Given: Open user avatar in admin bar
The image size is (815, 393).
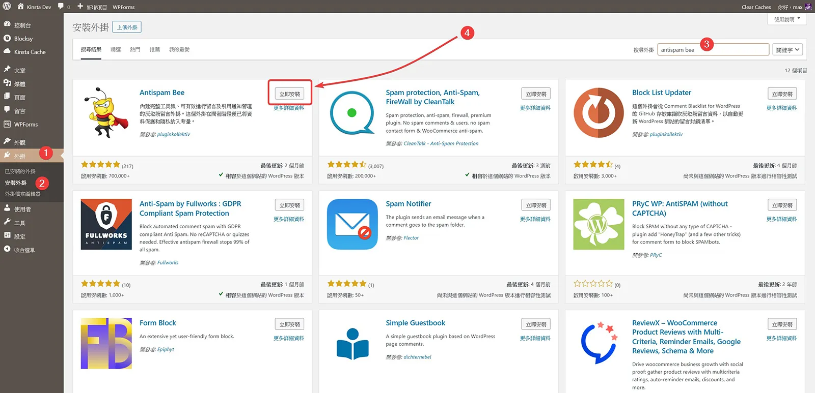Looking at the screenshot, I should pyautogui.click(x=808, y=7).
